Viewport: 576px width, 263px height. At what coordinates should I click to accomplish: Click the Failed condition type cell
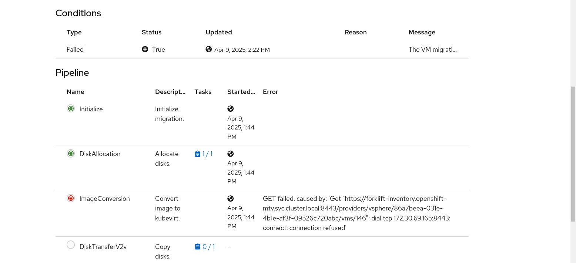(75, 50)
